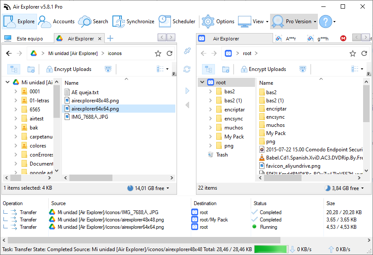This screenshot has width=373, height=255.
Task: Open Search from the toolbar
Action: coord(93,22)
